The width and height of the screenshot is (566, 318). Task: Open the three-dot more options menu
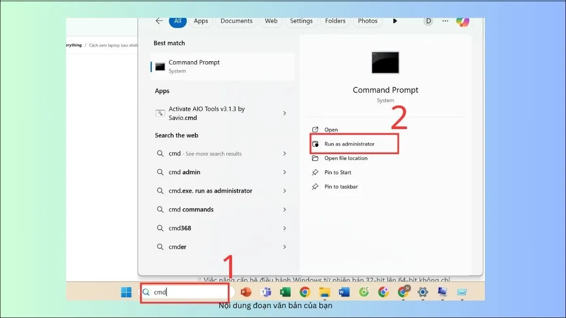coord(445,21)
